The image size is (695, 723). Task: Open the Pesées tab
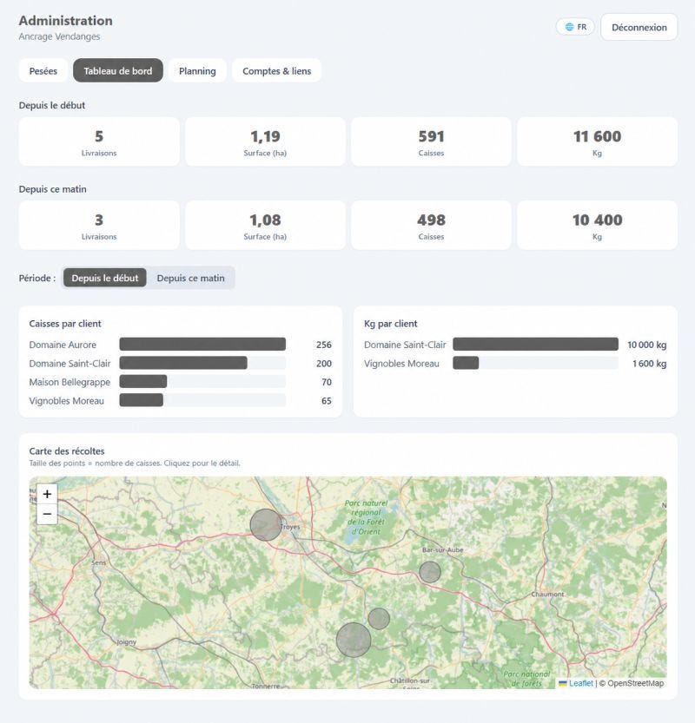[43, 70]
